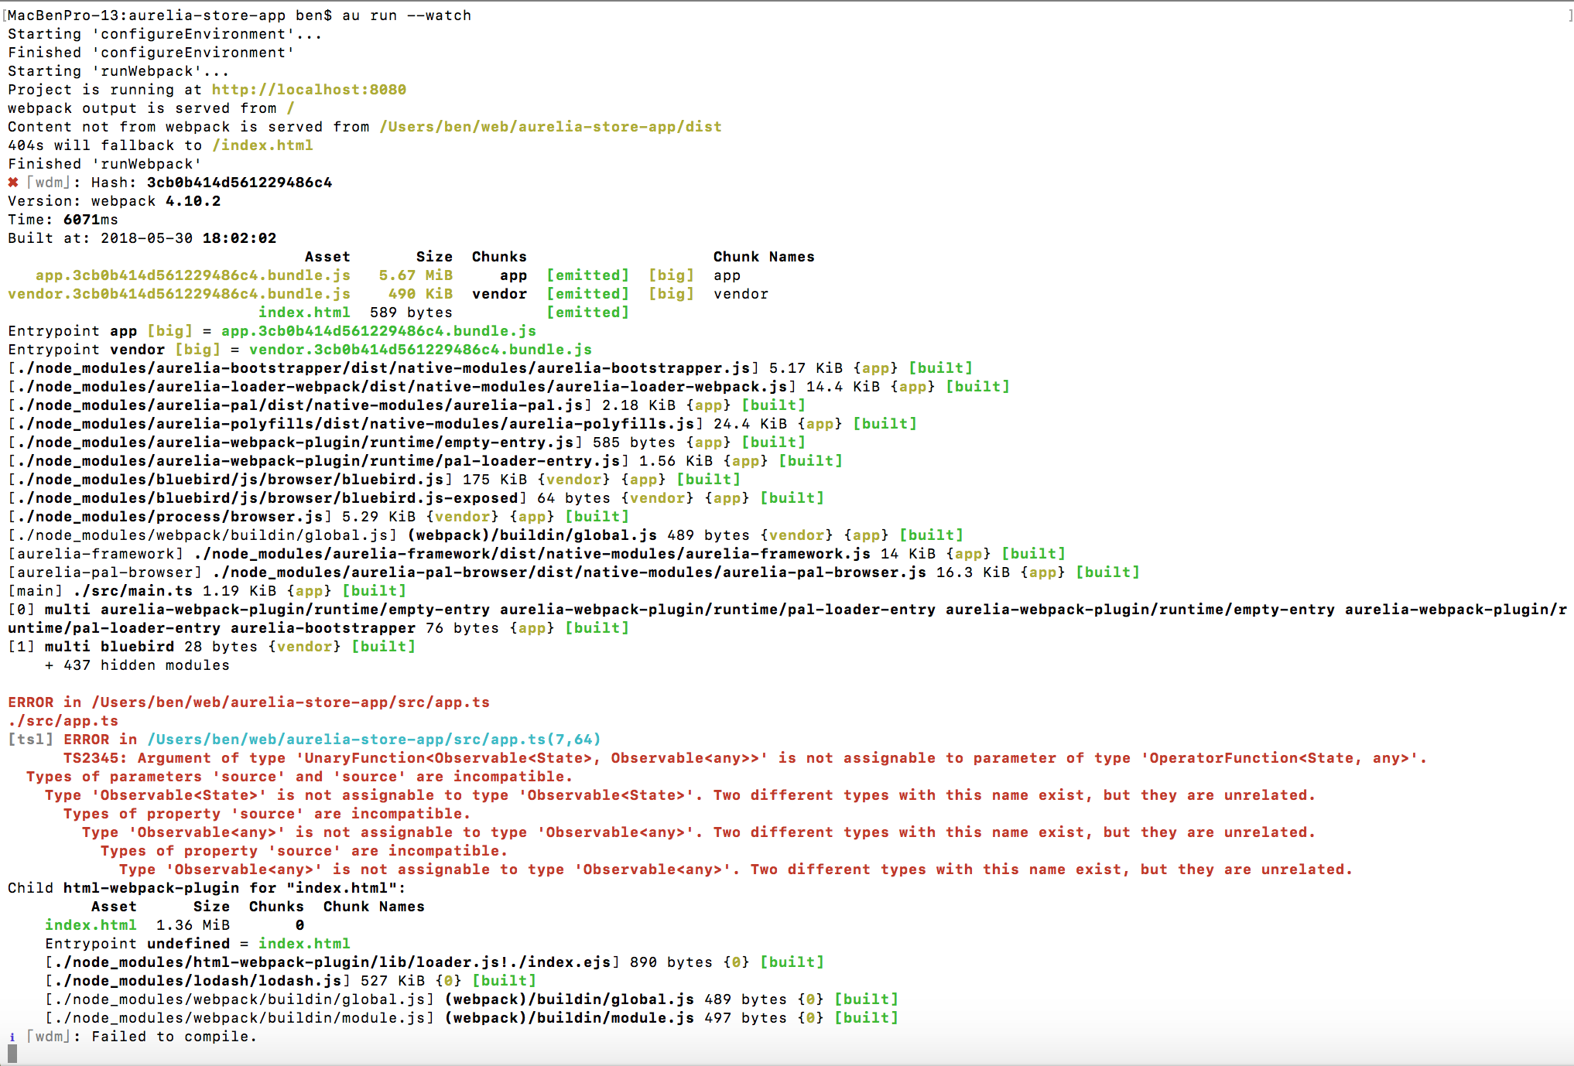Click the red error cross icon beside [wdm]
1574x1066 pixels.
pos(13,183)
